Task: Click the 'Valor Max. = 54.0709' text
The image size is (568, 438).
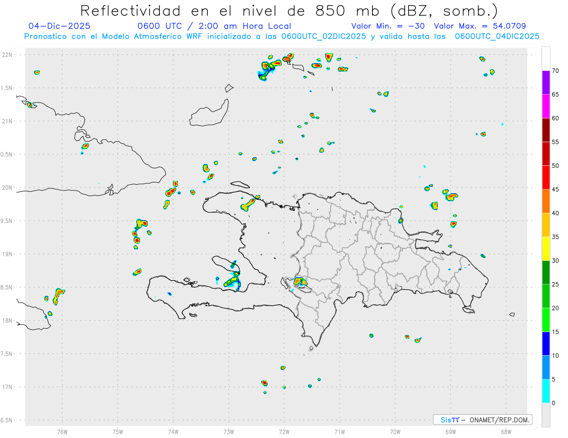Action: (x=480, y=26)
